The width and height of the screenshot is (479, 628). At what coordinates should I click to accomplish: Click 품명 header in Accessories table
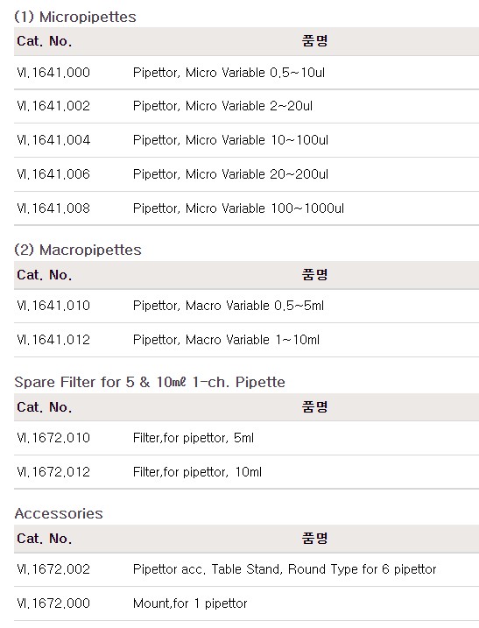click(x=314, y=539)
